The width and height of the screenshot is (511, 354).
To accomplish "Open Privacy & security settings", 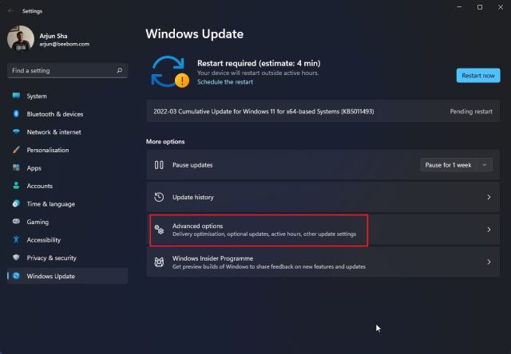I will tap(67, 258).
